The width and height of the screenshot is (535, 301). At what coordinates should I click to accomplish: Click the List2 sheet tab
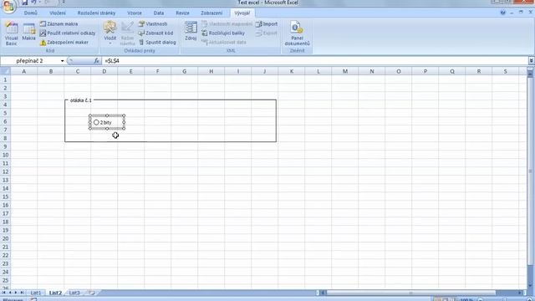[x=55, y=293]
